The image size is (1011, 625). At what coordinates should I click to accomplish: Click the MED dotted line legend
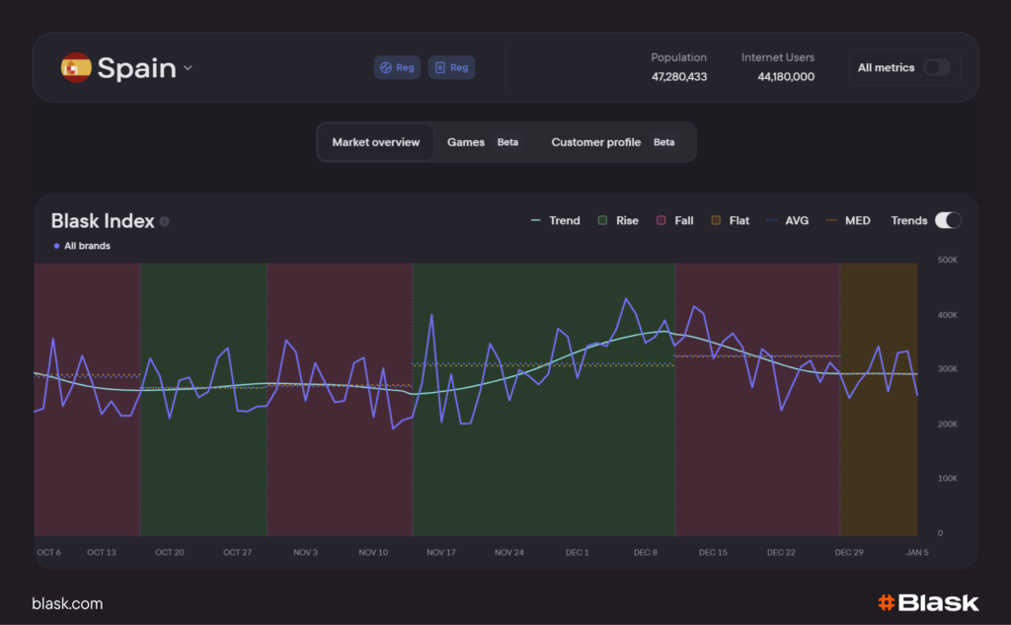tap(831, 221)
